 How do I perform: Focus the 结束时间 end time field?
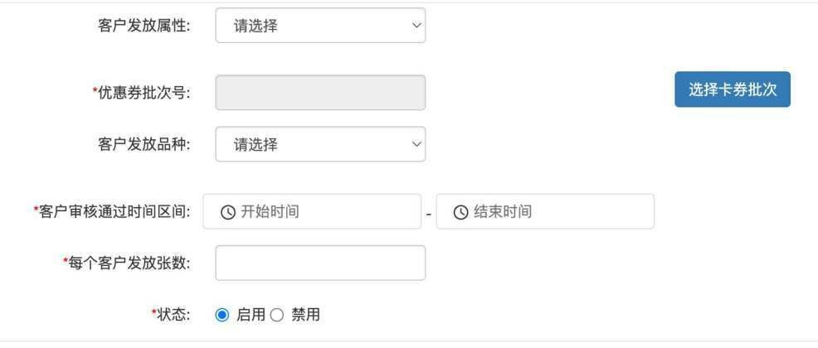(545, 211)
